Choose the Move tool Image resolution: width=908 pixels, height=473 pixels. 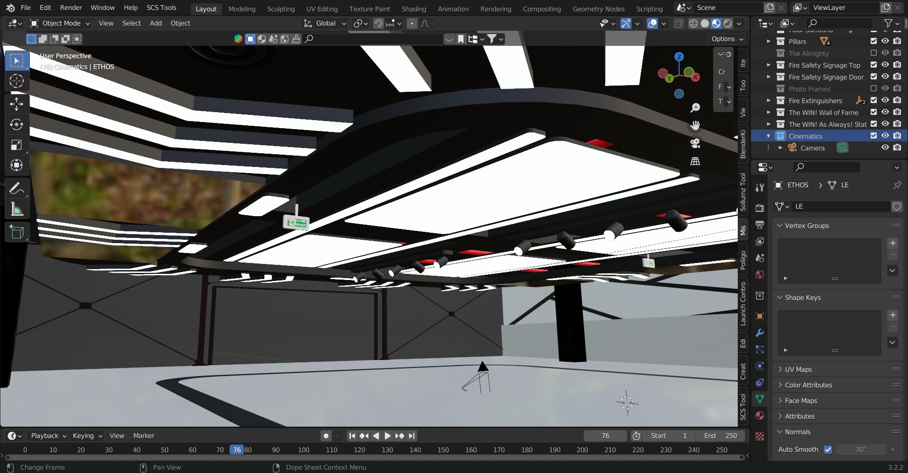tap(17, 104)
